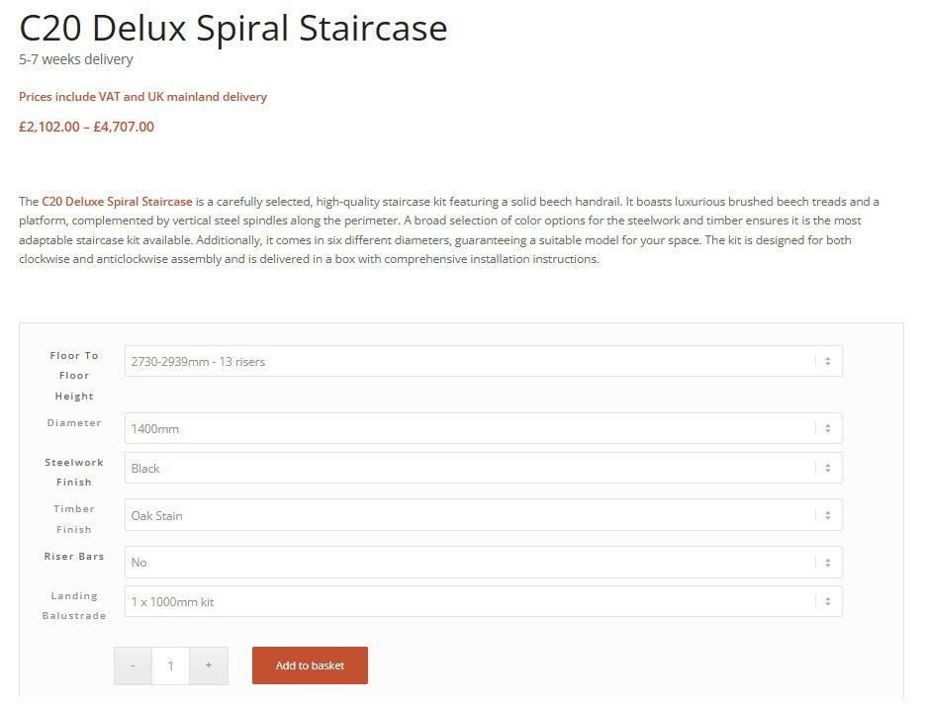
Task: Open the Riser Bars dropdown set to No
Action: pyautogui.click(x=483, y=562)
